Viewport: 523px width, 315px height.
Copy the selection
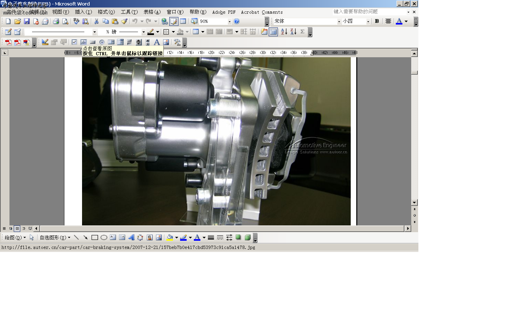(106, 21)
